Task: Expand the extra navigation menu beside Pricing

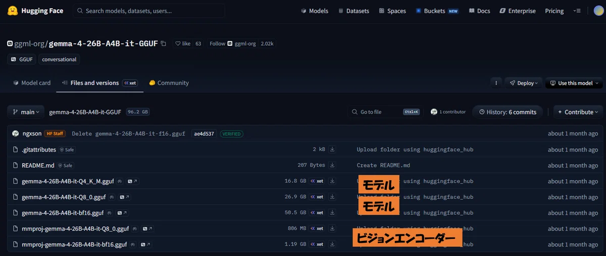Action: tap(577, 11)
